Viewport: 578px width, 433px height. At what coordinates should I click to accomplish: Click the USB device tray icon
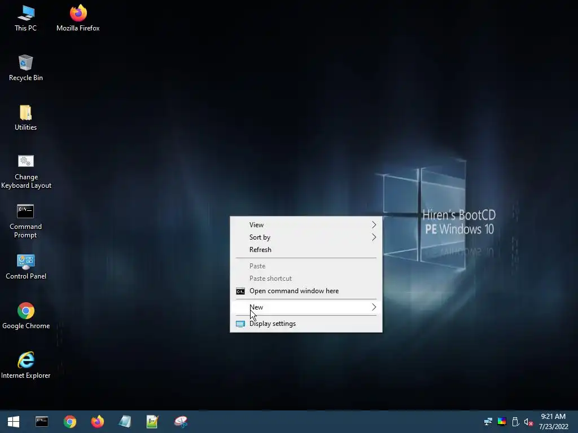[x=515, y=422]
